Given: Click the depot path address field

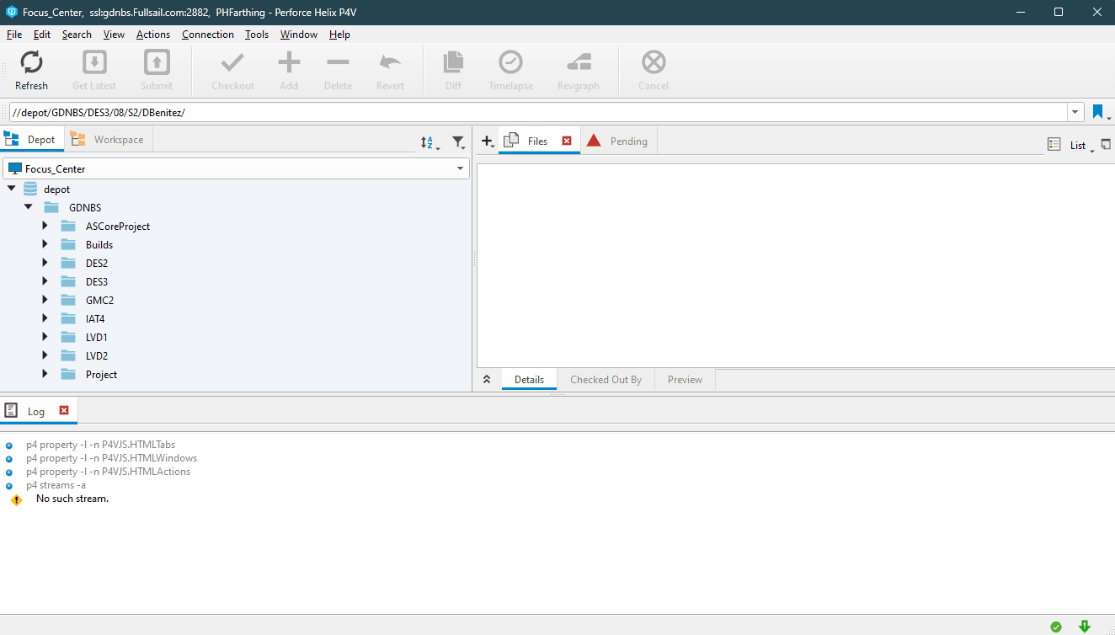Looking at the screenshot, I should tap(537, 112).
